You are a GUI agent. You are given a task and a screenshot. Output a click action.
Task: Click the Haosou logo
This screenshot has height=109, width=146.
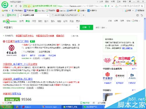click(x=10, y=21)
